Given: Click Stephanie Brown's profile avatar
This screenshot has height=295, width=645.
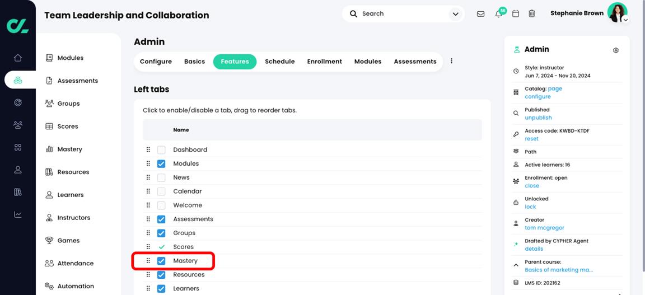Looking at the screenshot, I should pyautogui.click(x=617, y=12).
